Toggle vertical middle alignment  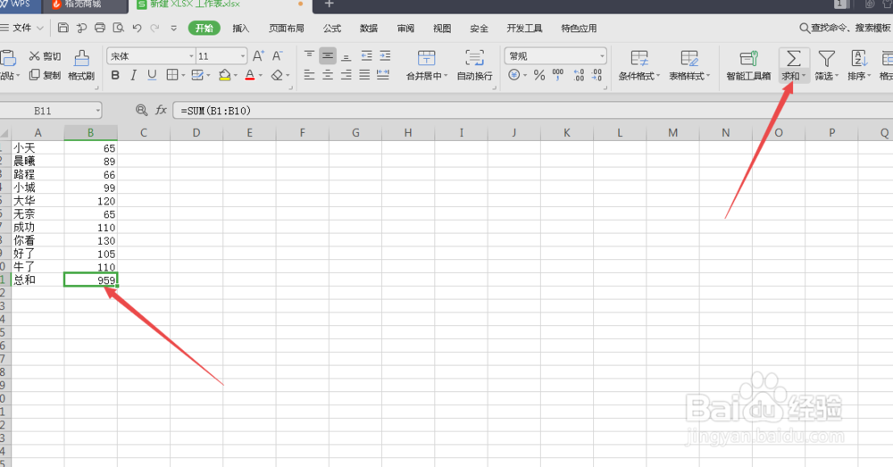pos(328,56)
